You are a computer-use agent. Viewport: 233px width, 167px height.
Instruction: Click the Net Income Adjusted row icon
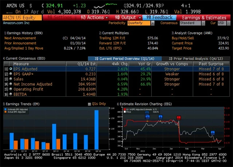click(11, 84)
